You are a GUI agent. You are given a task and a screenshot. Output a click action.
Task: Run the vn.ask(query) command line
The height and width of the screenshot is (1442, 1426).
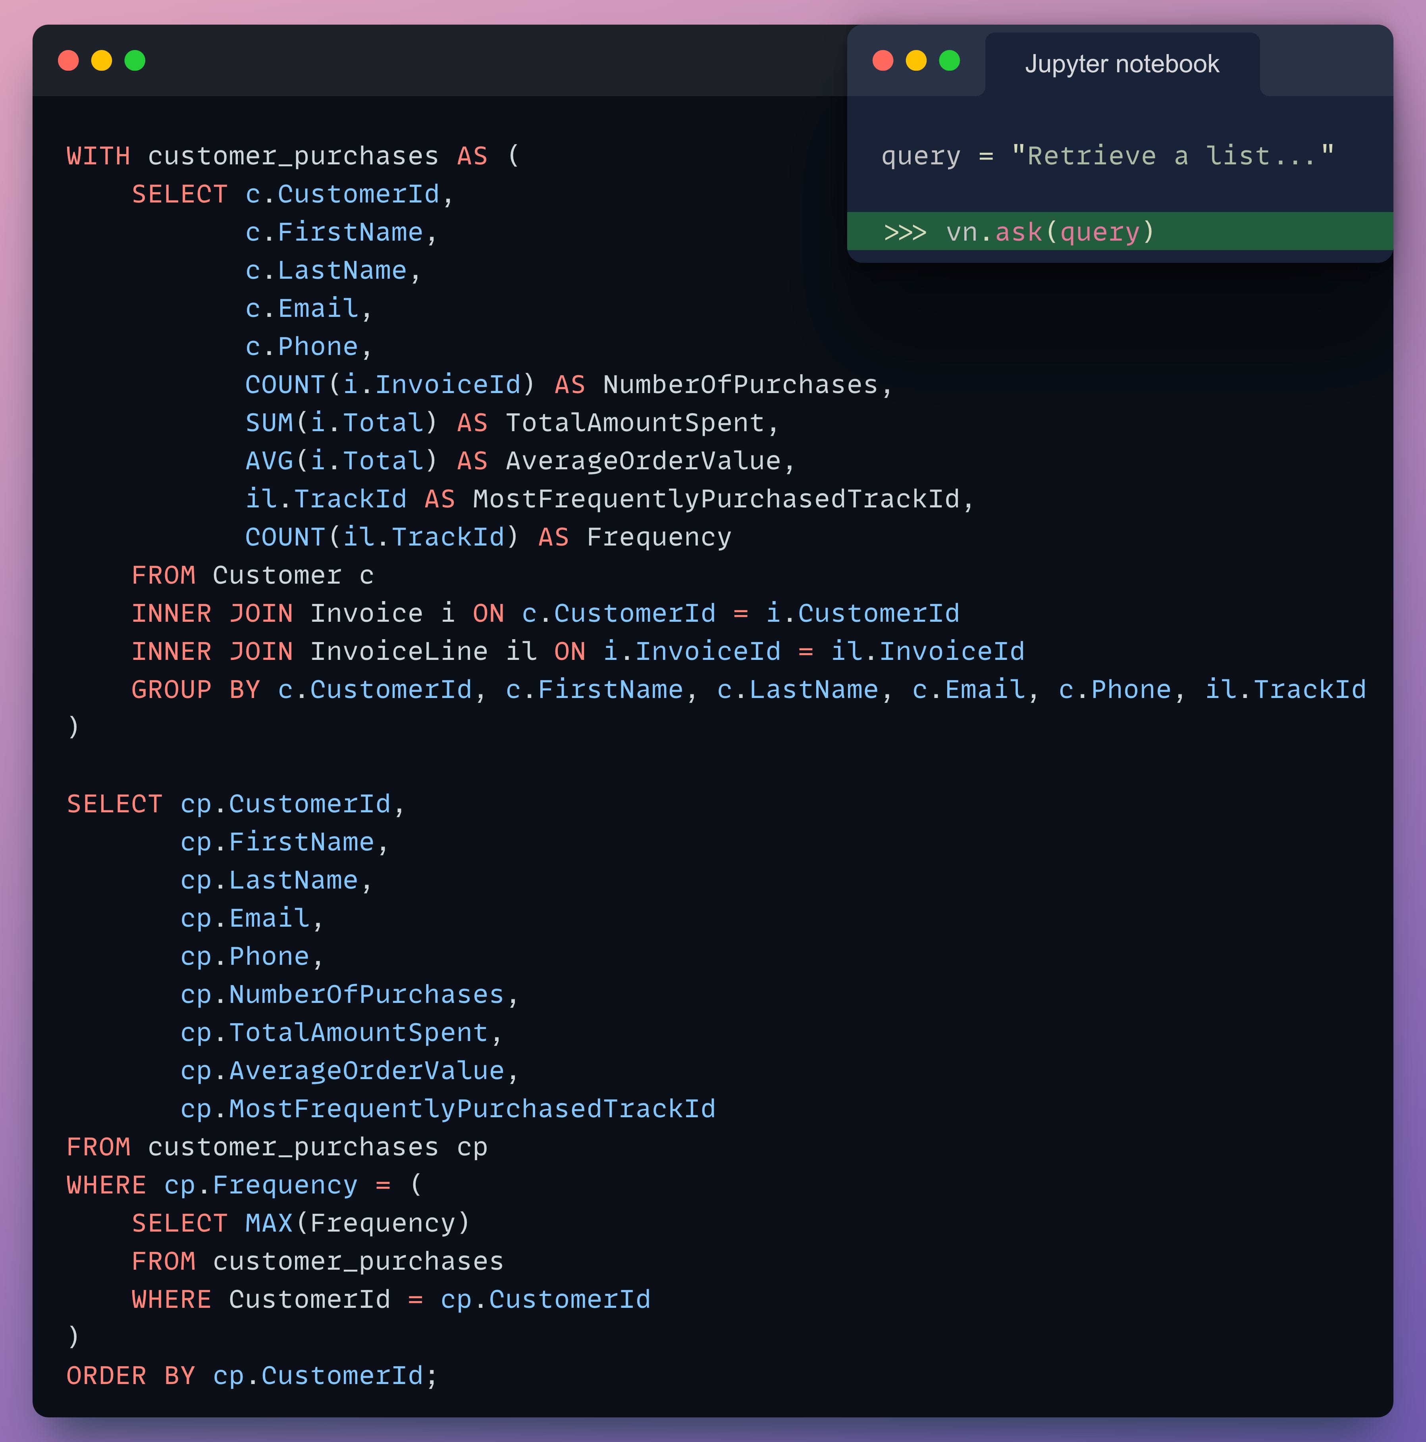pos(1048,232)
